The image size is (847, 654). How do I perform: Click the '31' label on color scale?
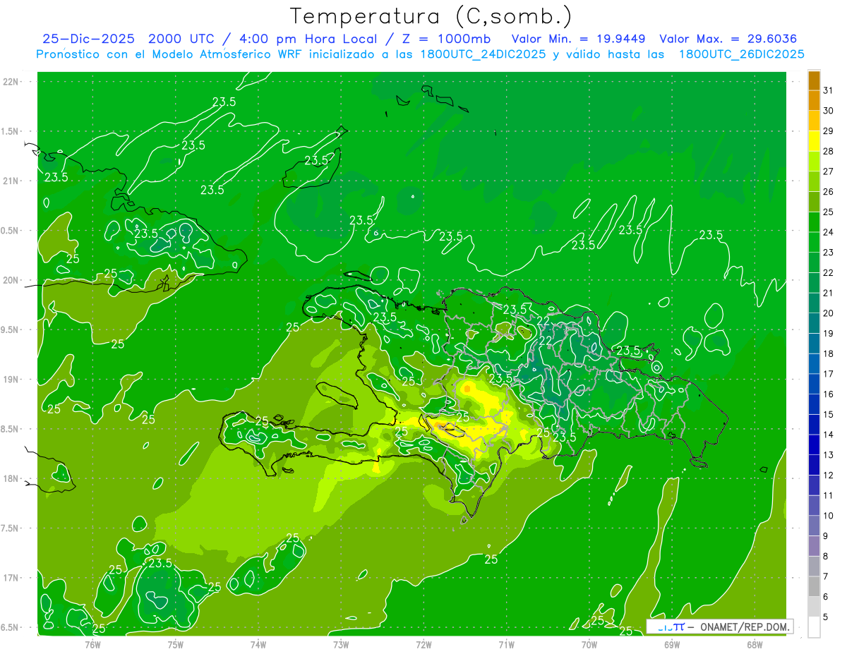coord(829,90)
